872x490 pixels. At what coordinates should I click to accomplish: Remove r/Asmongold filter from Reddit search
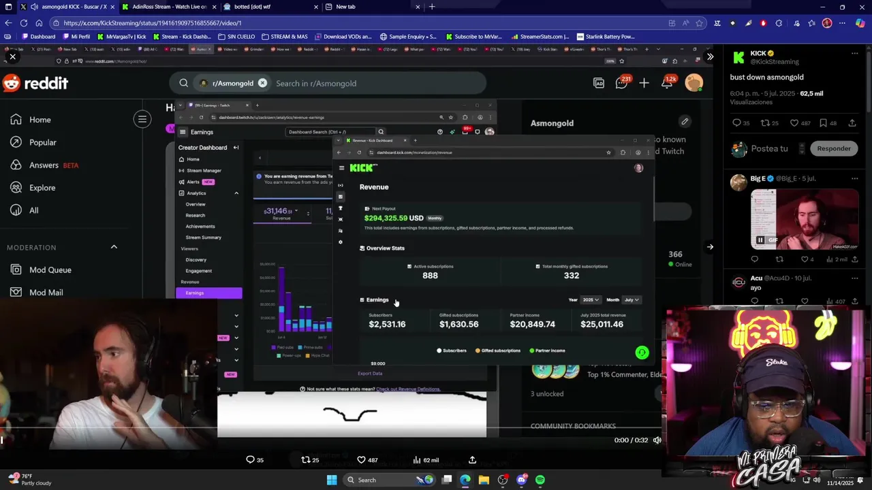point(262,83)
